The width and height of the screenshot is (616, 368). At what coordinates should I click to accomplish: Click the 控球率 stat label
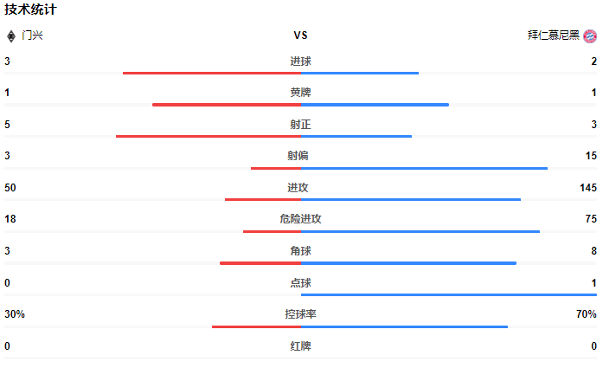[x=300, y=314]
